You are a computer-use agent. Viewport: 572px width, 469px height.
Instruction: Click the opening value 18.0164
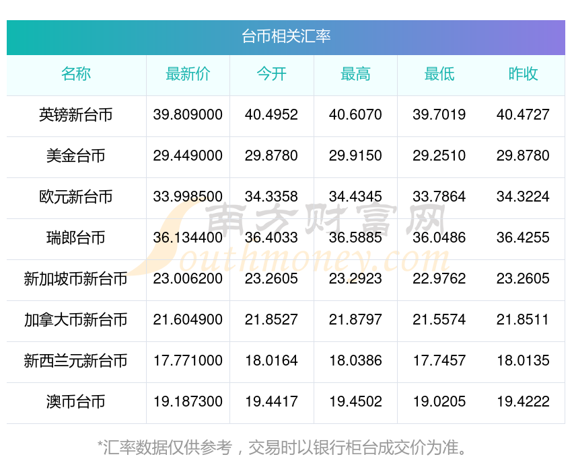coord(271,361)
